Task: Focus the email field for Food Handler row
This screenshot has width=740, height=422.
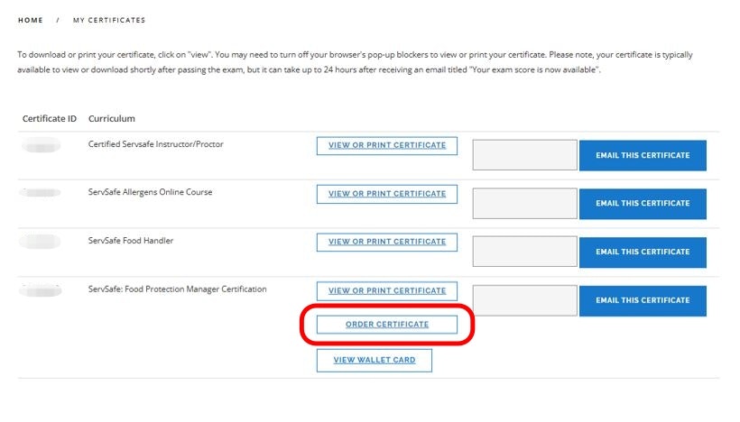Action: coord(524,252)
